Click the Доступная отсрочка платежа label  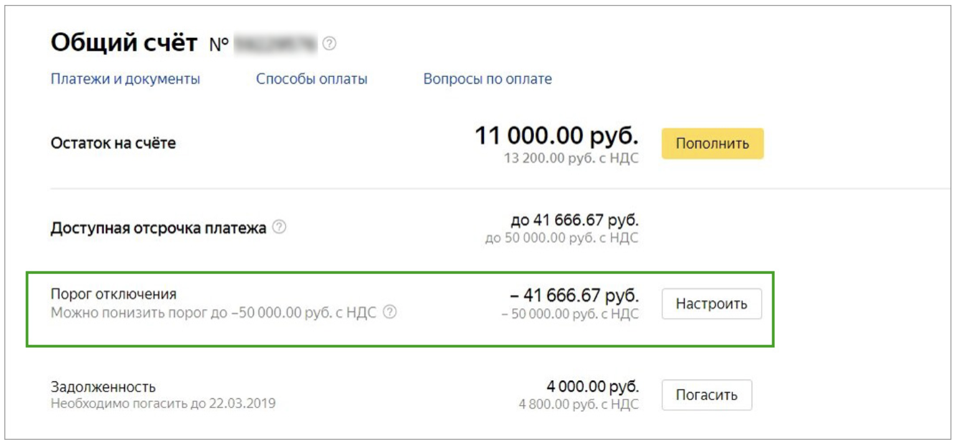tap(158, 228)
